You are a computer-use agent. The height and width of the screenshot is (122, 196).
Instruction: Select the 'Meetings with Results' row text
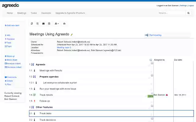(51, 70)
